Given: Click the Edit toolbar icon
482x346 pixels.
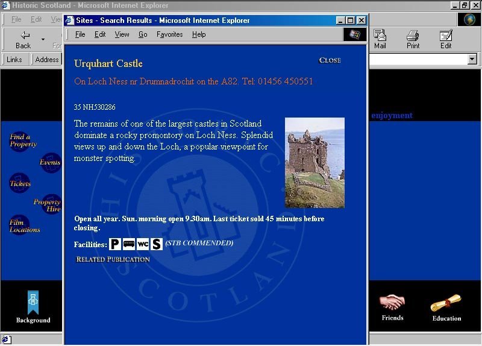Looking at the screenshot, I should (446, 39).
